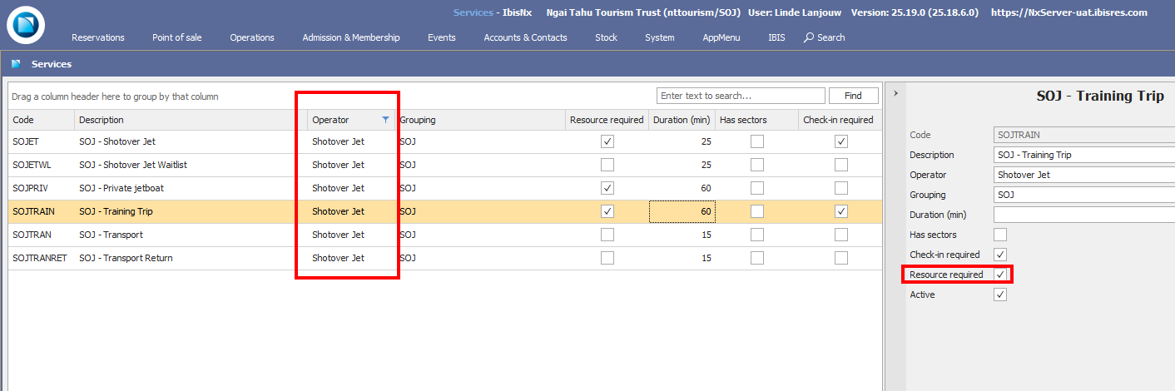Sort by Has sectors column header
Image resolution: width=1175 pixels, height=391 pixels.
(x=757, y=120)
